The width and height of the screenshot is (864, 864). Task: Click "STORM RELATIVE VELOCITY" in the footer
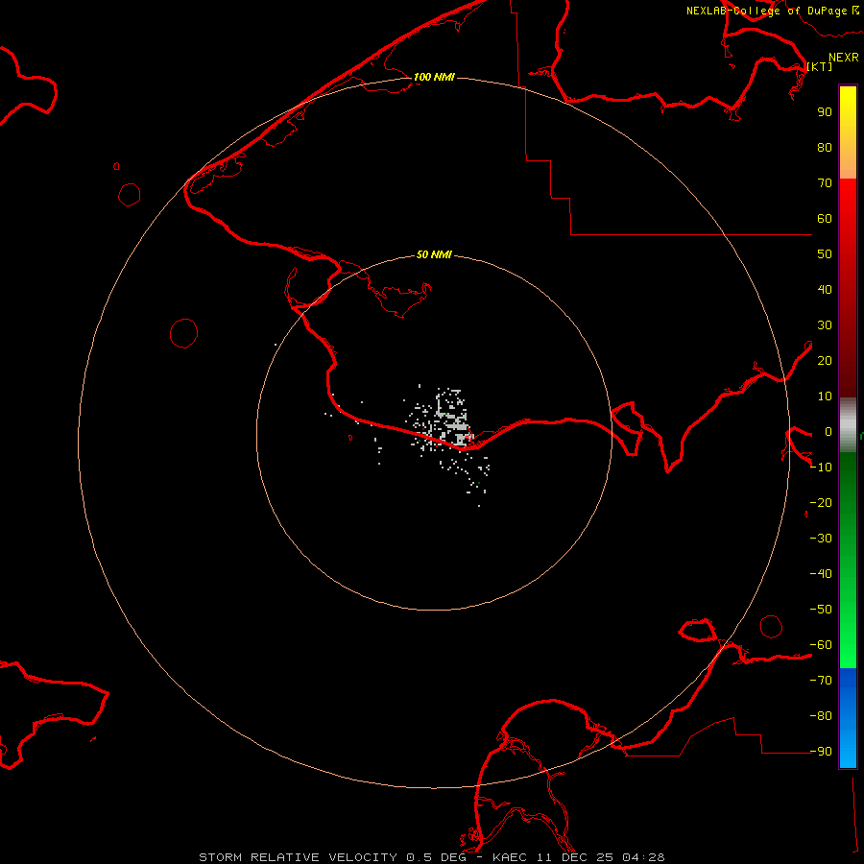tap(298, 857)
